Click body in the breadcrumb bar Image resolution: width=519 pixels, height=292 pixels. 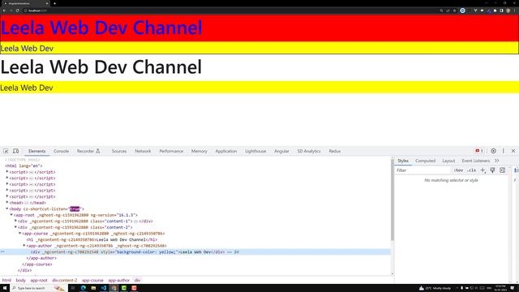(20, 280)
